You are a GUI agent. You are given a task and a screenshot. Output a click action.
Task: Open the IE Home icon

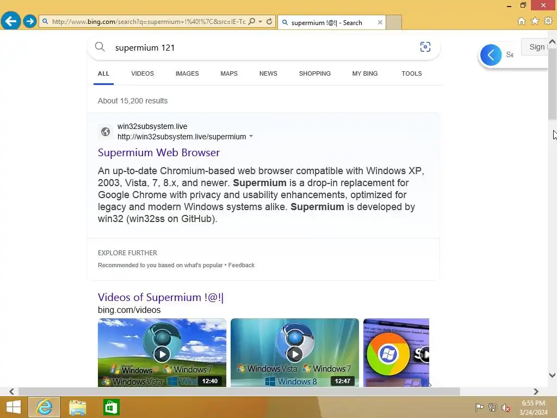tap(521, 21)
